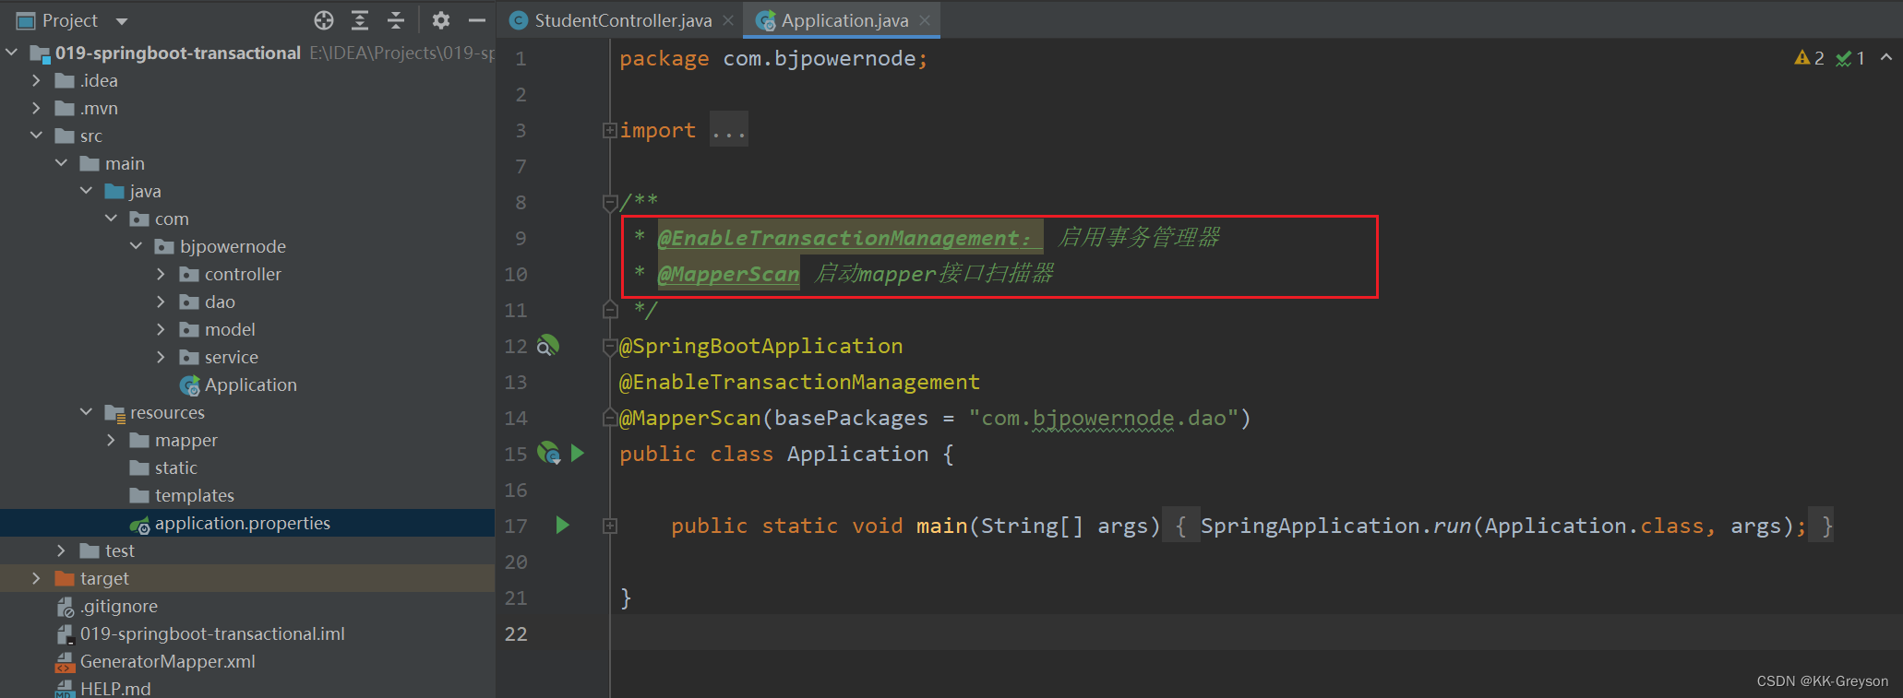Click the Expand All icon in Project toolbar
This screenshot has height=698, width=1903.
[360, 20]
